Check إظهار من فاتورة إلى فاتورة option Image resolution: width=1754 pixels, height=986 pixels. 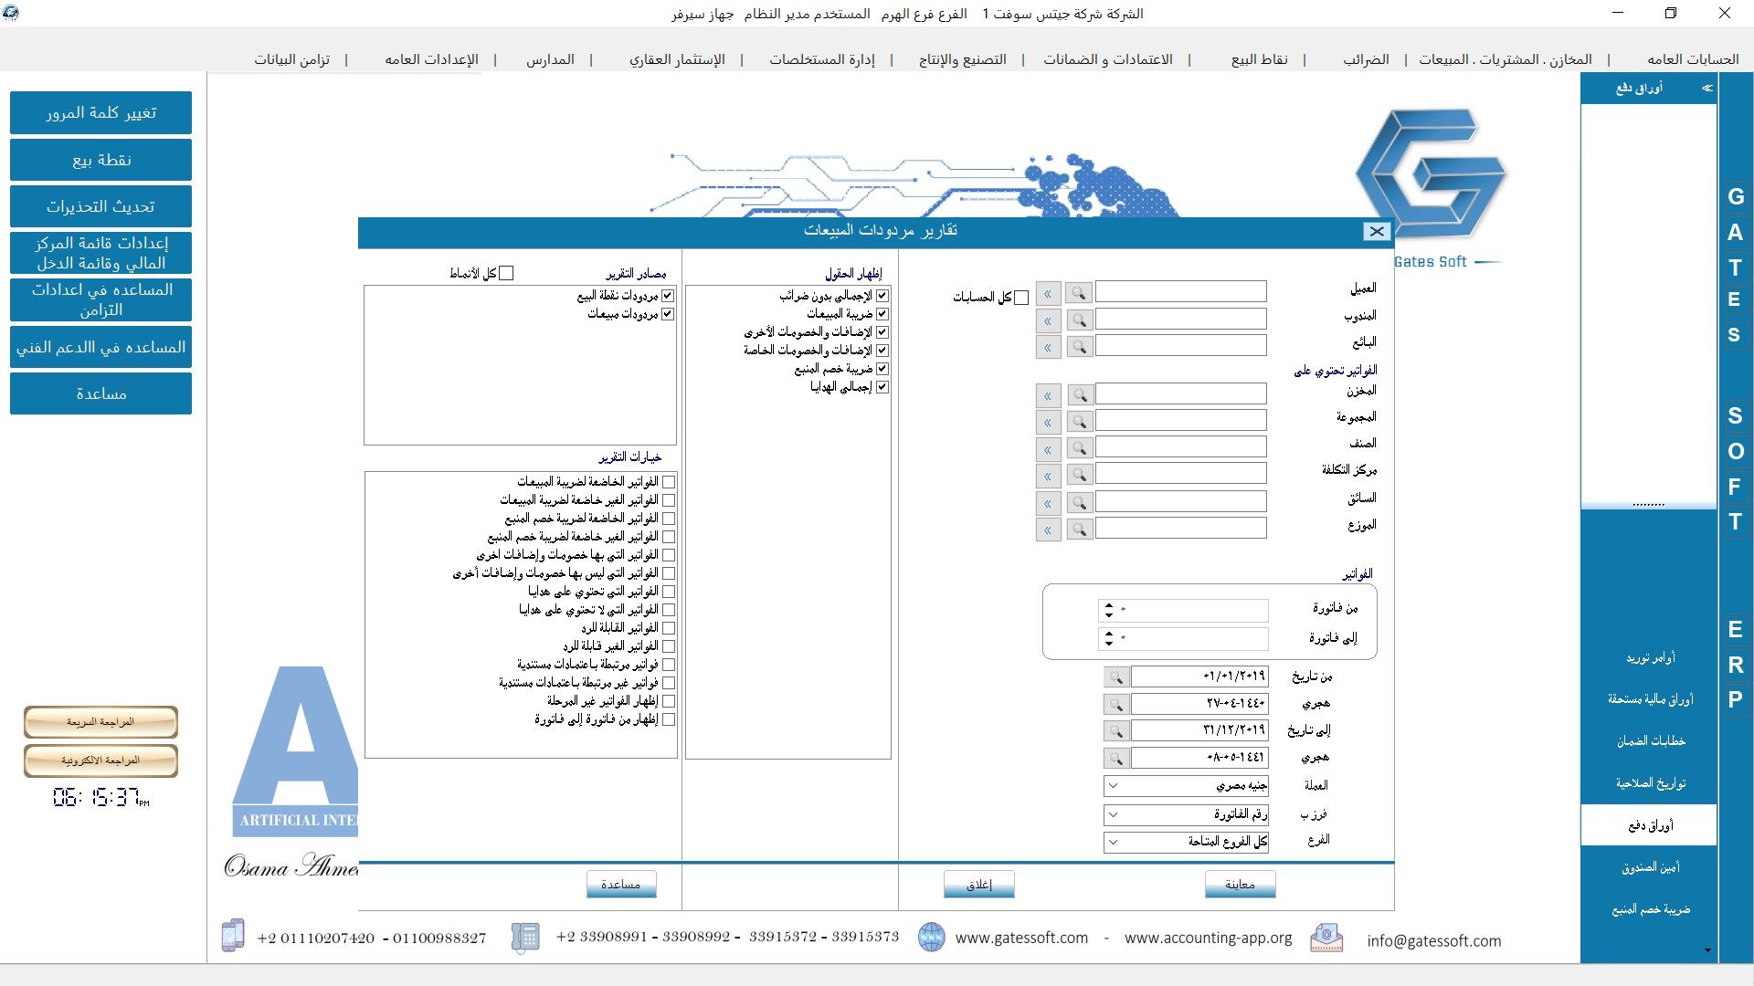click(x=669, y=719)
